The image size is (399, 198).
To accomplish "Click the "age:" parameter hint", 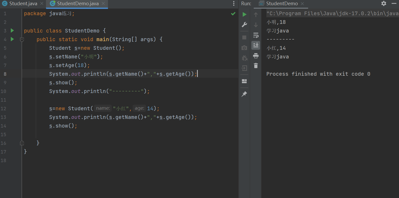I will tap(139, 108).
